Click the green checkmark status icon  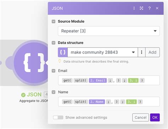pos(23,95)
